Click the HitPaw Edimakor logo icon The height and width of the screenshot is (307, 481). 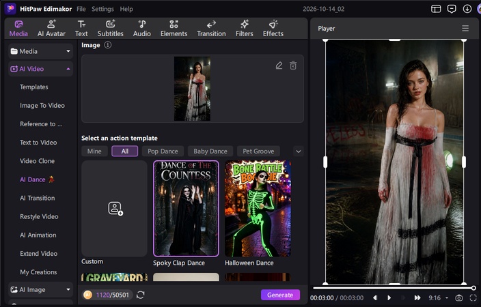pyautogui.click(x=10, y=9)
